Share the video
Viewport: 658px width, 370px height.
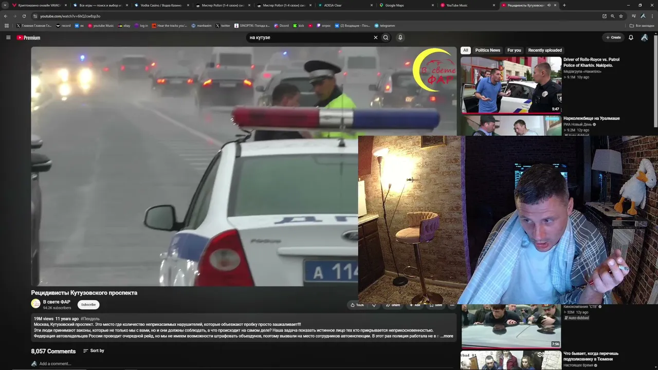pyautogui.click(x=393, y=305)
